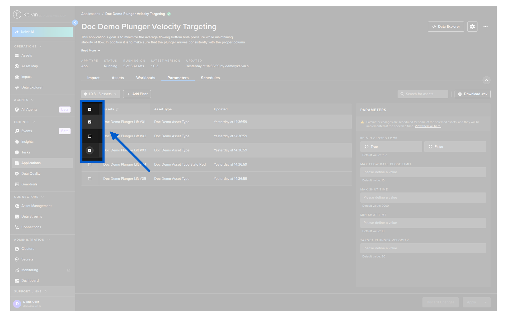
Task: Check Doc Demo Plunger Lift #02 checkbox
Action: (90, 136)
